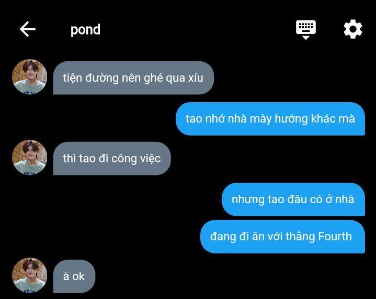This screenshot has height=299, width=376.
Task: Click the word Fourth in blue bubble
Action: pos(335,236)
